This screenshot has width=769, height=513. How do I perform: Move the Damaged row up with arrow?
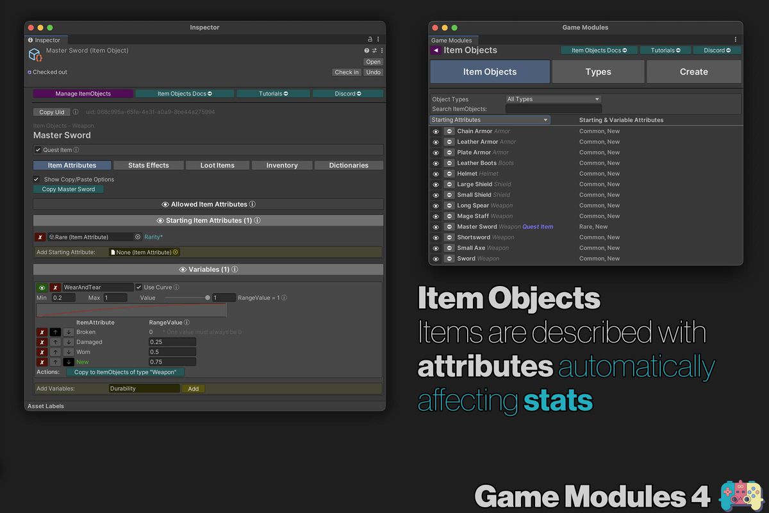[x=56, y=342]
